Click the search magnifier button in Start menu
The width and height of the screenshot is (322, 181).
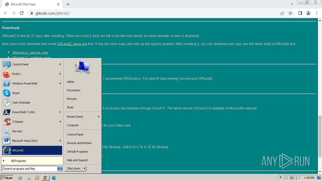click(60, 169)
